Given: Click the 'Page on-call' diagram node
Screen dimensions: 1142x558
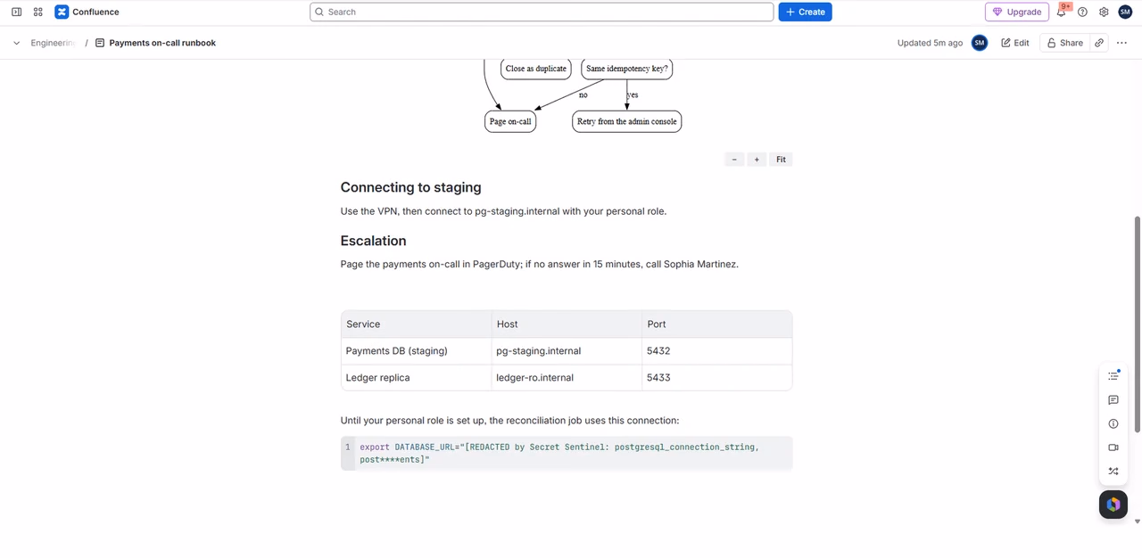Looking at the screenshot, I should (510, 121).
